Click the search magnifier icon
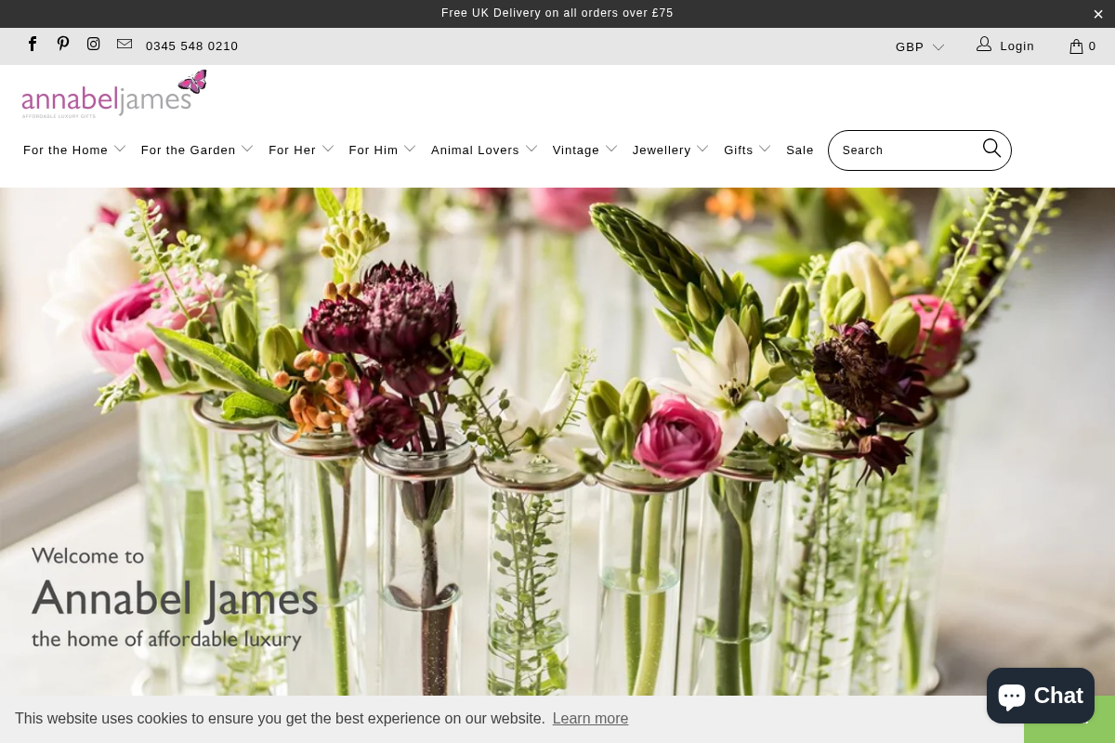Screen dimensions: 1115x743 pyautogui.click(x=991, y=149)
